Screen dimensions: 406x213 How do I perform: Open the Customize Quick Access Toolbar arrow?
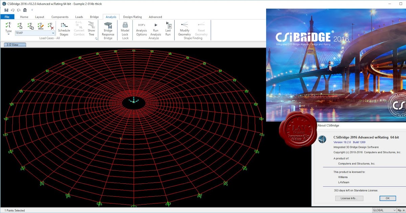coord(32,10)
